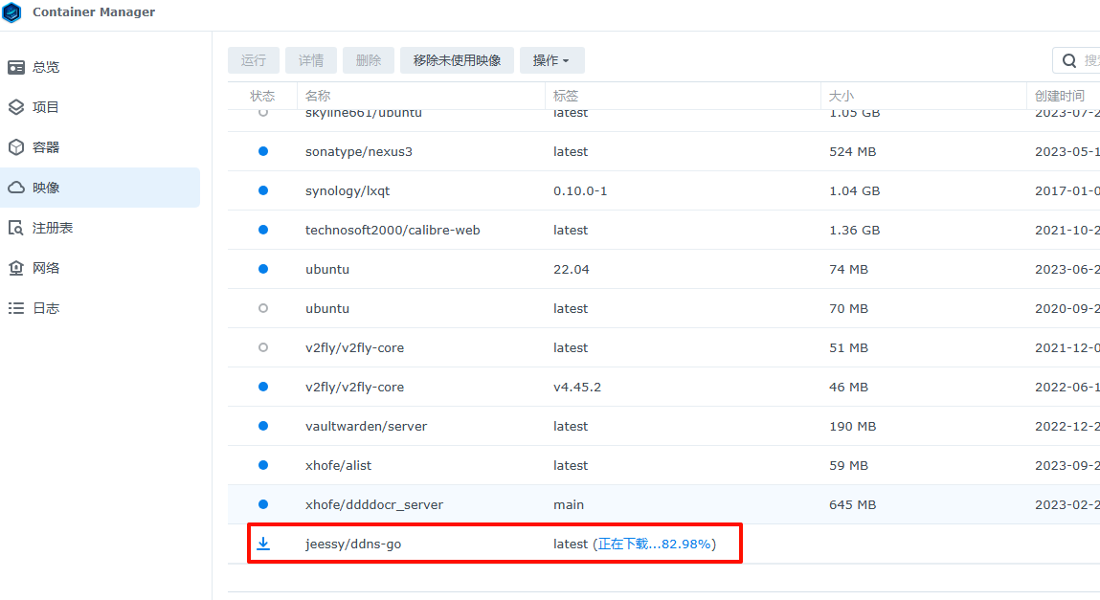Select the sonatype/nexus3 image row
1100x600 pixels.
[359, 151]
